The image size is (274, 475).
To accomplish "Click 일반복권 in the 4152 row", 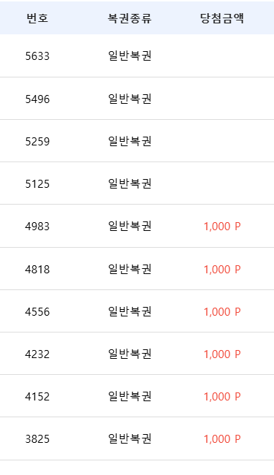I will click(129, 397).
